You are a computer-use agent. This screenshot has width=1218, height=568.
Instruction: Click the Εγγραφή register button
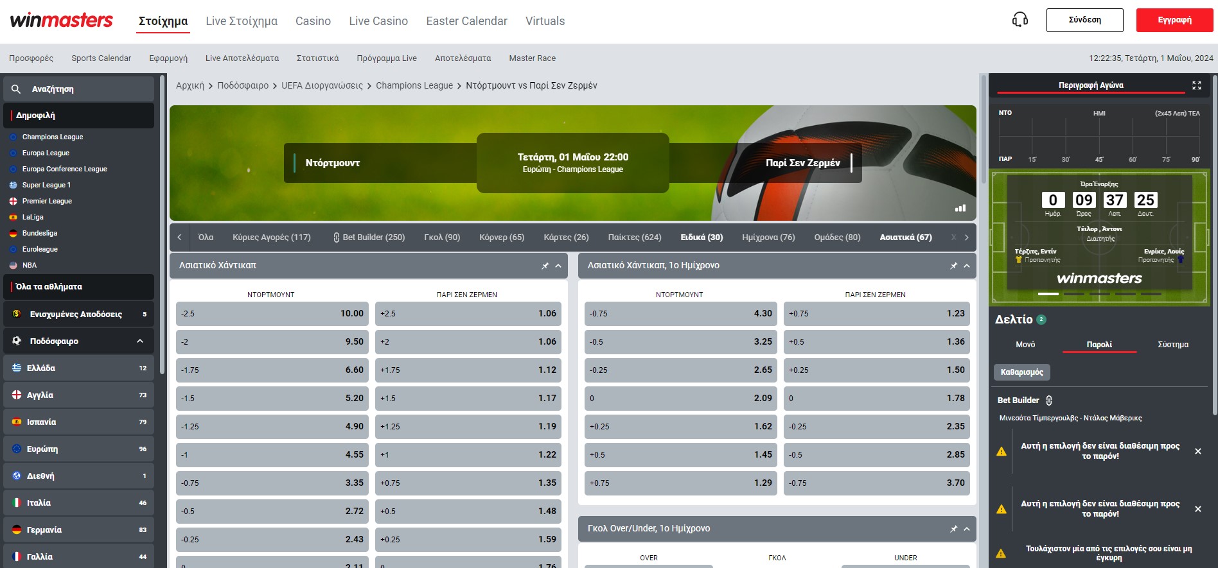pos(1174,20)
